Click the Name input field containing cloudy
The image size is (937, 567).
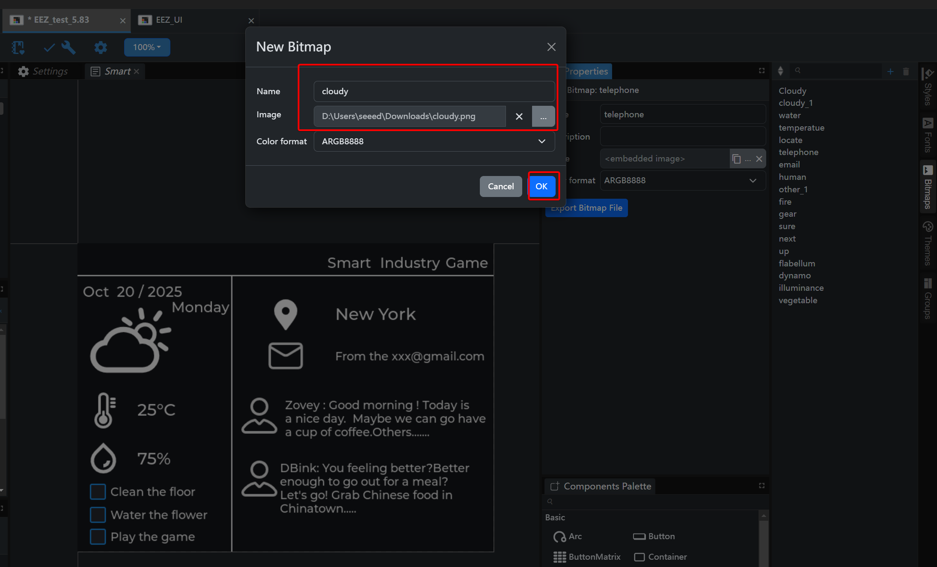(434, 91)
